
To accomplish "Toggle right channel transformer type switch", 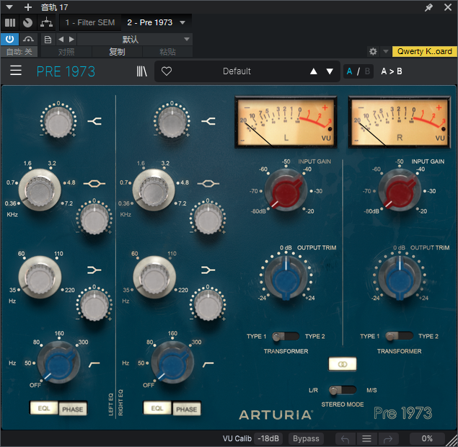I will tap(399, 337).
